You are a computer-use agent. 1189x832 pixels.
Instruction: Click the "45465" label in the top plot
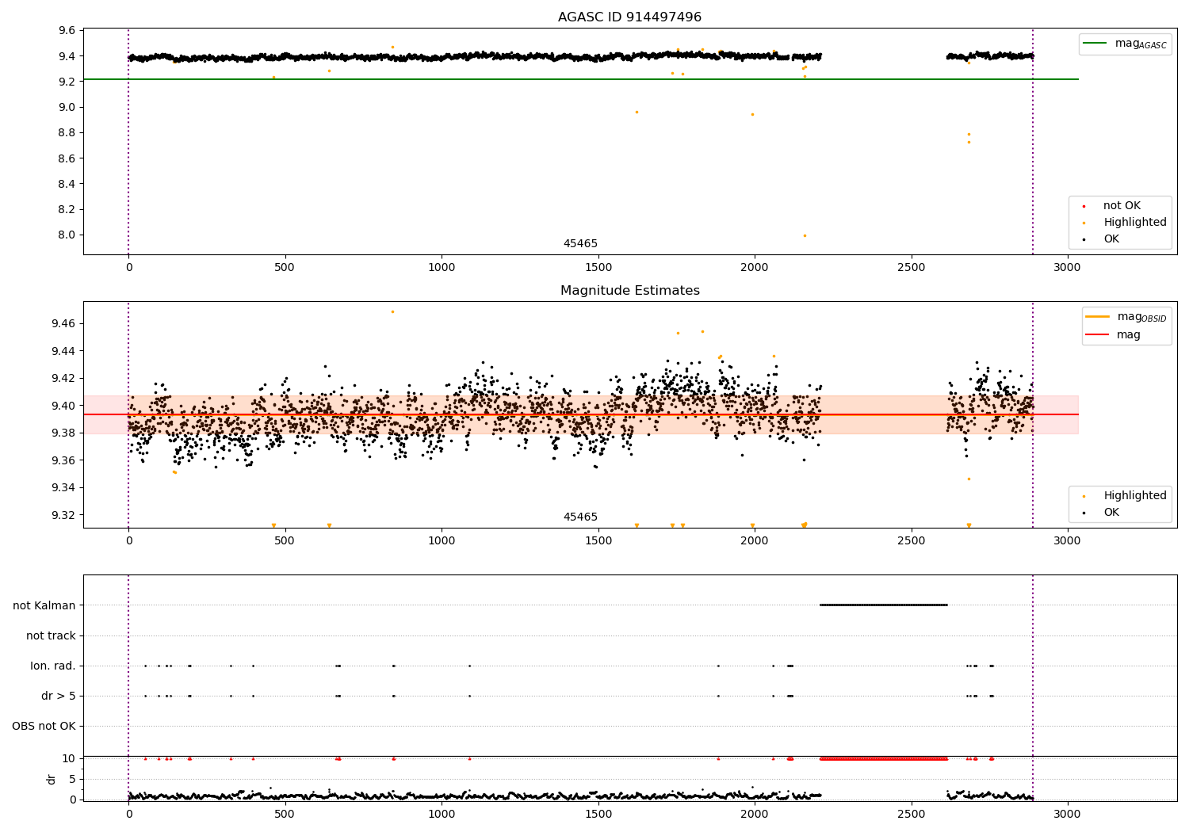(x=580, y=244)
